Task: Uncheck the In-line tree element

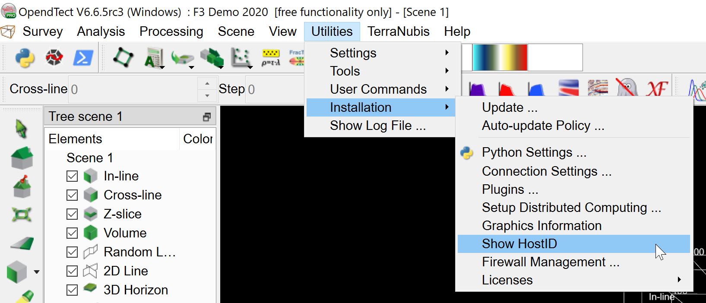Action: point(72,176)
